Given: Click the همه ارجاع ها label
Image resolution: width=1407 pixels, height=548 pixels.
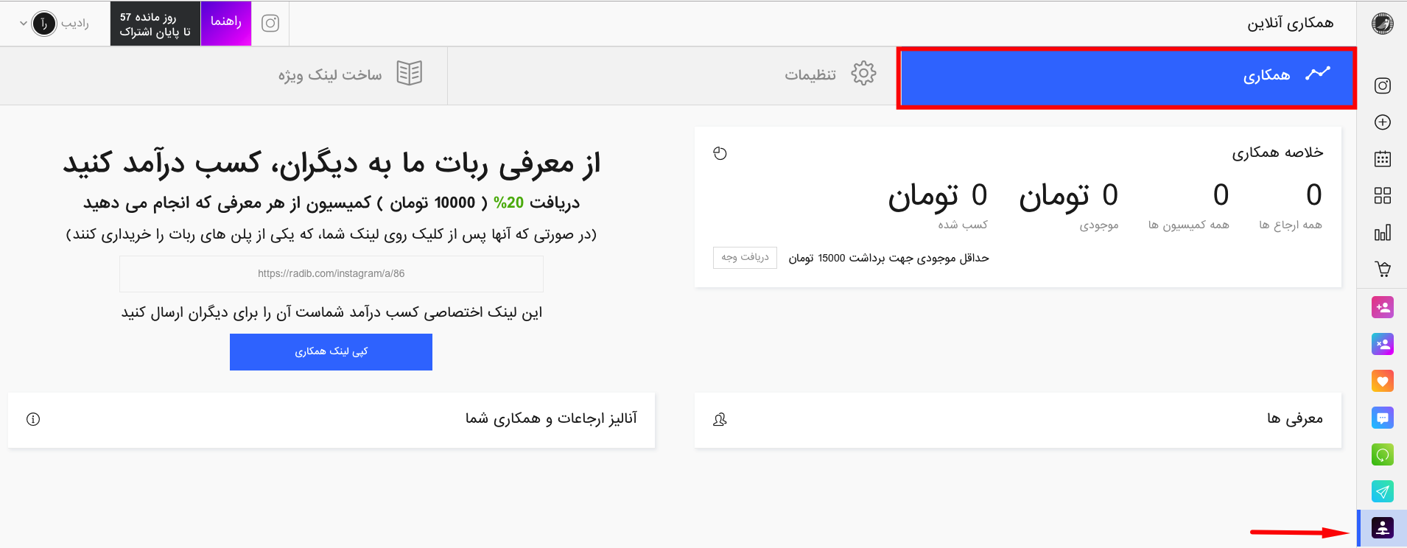Looking at the screenshot, I should 1291,225.
